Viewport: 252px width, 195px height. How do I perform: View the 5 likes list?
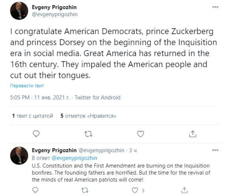click(88, 116)
